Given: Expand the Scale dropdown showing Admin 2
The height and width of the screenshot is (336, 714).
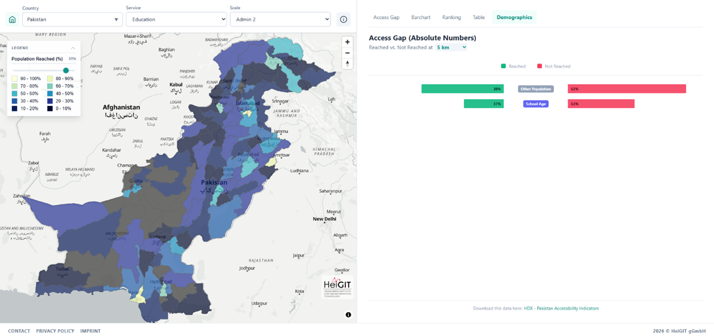Looking at the screenshot, I should pyautogui.click(x=280, y=20).
